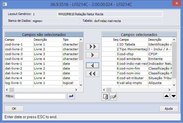183x123 pixels.
Task: Click the Layout Genérico number field
Action: pyautogui.click(x=45, y=14)
